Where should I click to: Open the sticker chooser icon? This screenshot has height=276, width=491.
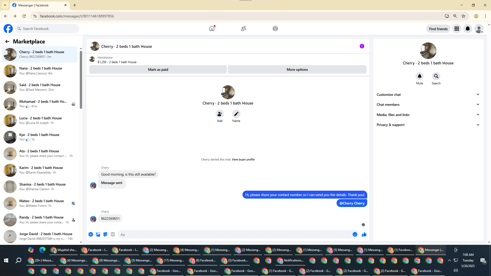105,234
